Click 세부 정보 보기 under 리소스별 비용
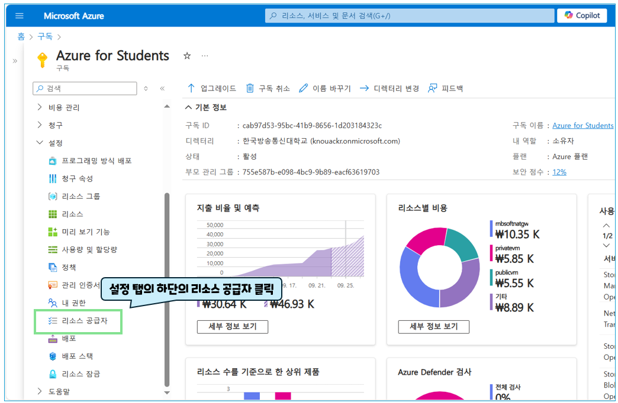 point(433,327)
